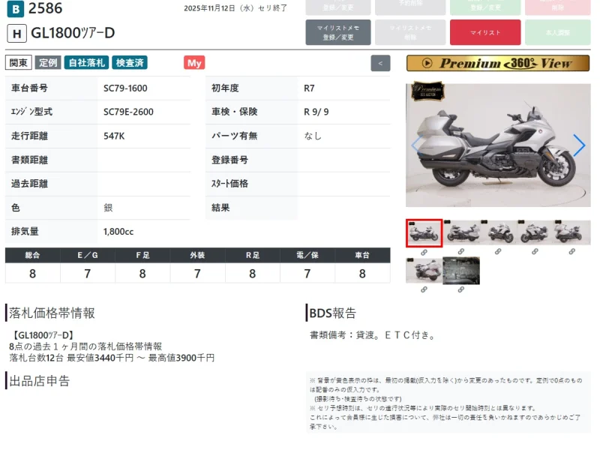Image resolution: width=600 pixels, height=450 pixels.
Task: Click the link icon under the fourth bike thumbnail
Action: (535, 251)
